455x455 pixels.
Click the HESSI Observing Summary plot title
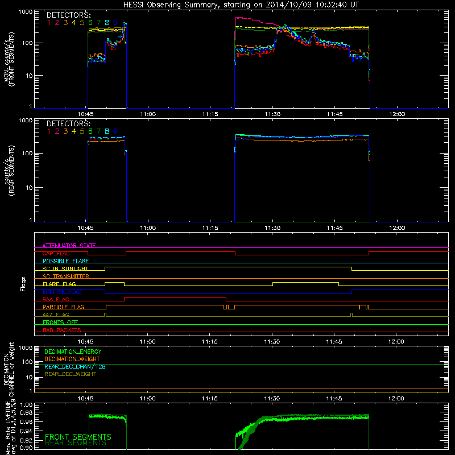point(241,5)
